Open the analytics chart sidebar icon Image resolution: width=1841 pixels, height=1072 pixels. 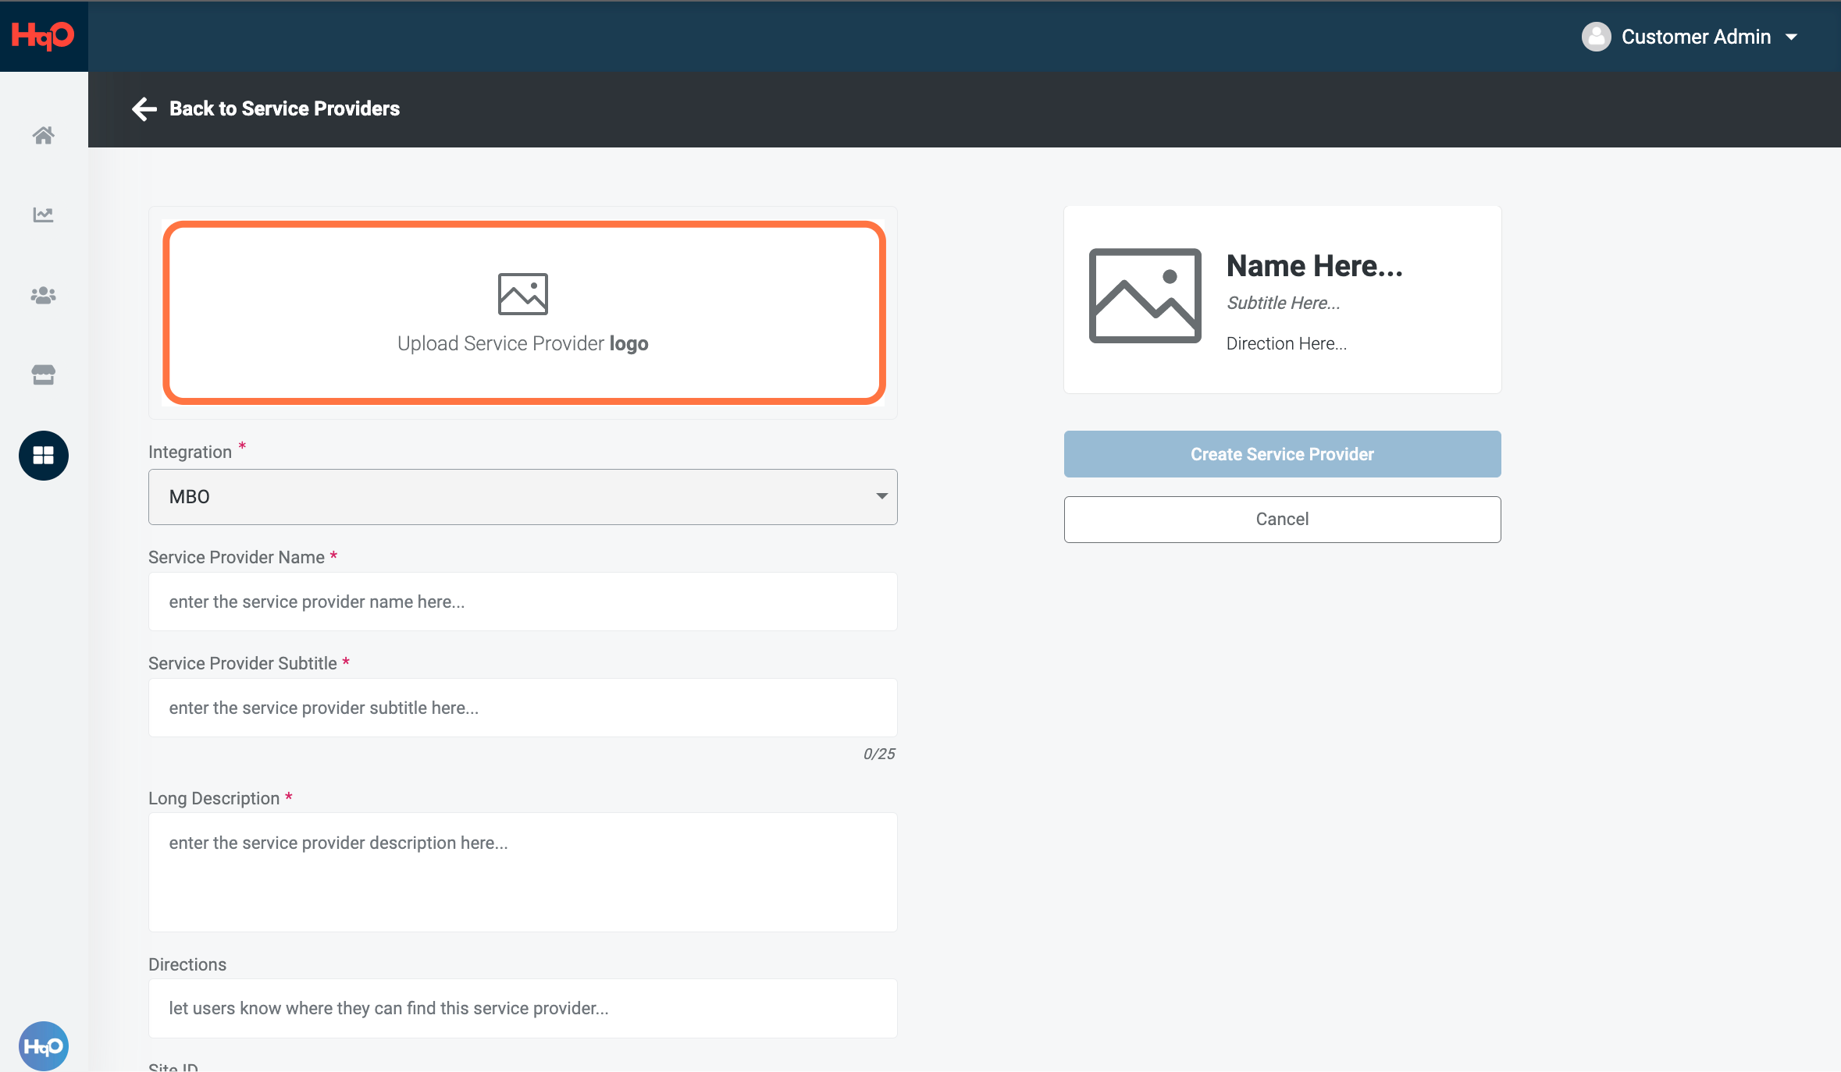(x=43, y=215)
